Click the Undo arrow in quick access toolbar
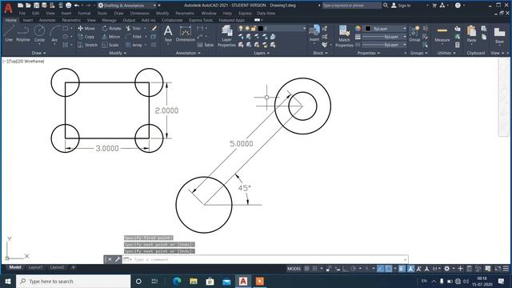The height and width of the screenshot is (288, 512). pos(77,6)
